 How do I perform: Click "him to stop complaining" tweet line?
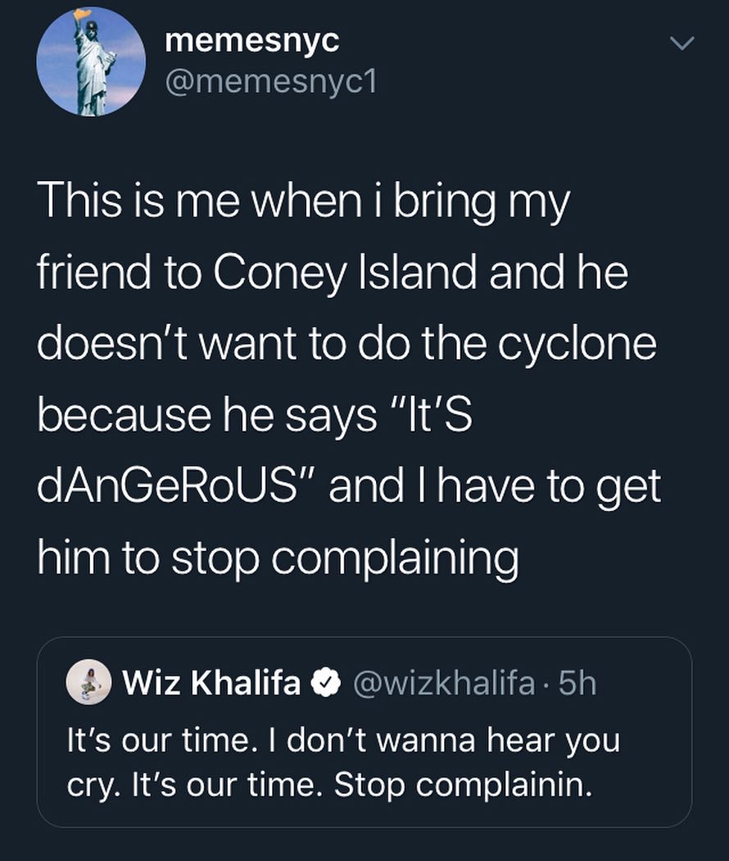click(x=278, y=558)
